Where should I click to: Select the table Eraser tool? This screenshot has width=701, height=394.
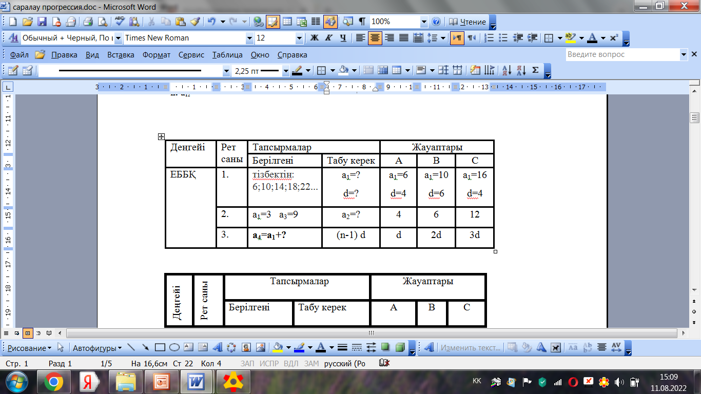point(28,71)
